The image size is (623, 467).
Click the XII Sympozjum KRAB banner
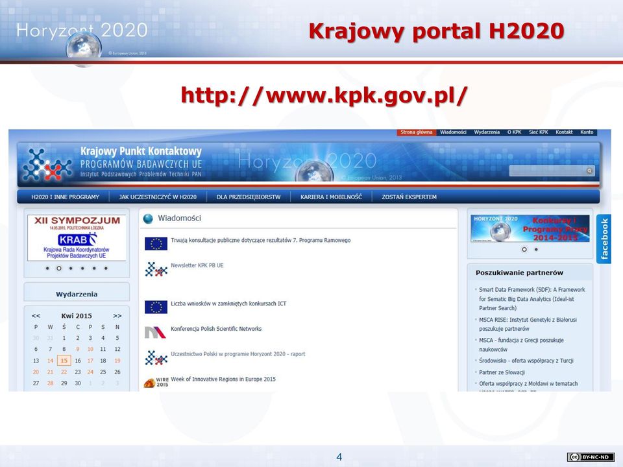point(77,237)
